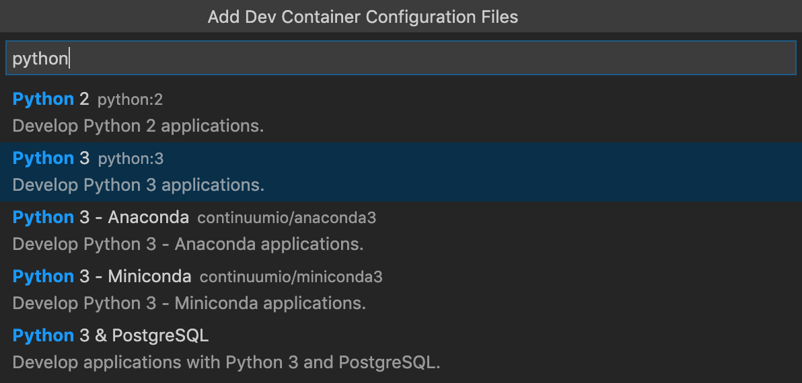802x383 pixels.
Task: Click the "python:3" image label
Action: point(131,159)
